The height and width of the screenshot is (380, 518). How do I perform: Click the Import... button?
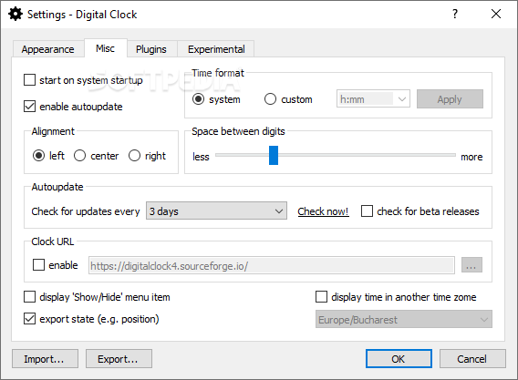pos(46,359)
